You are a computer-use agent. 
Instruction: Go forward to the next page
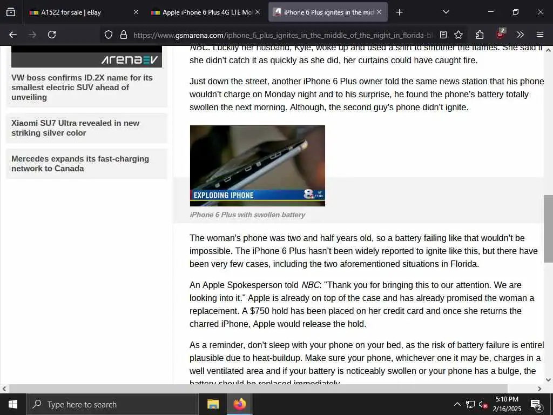pos(32,35)
